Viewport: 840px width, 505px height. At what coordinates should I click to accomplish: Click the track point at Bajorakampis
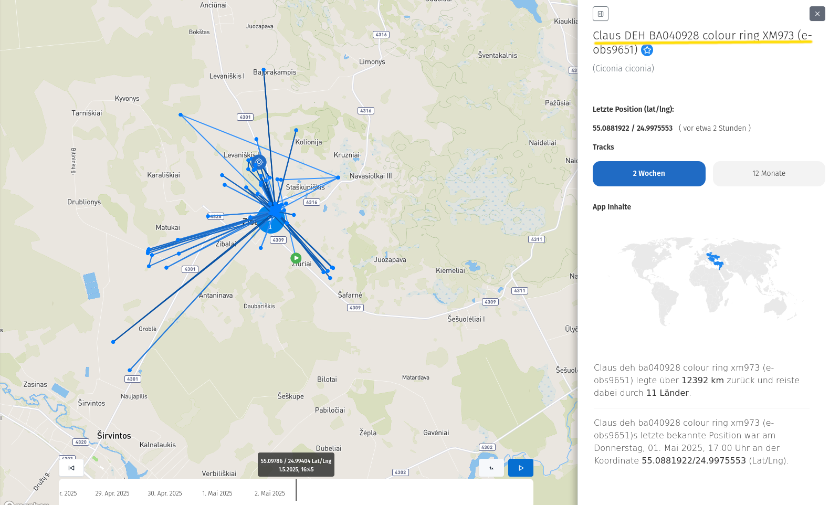coord(264,69)
